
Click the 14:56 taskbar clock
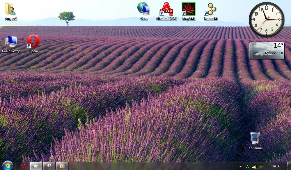coord(276,166)
